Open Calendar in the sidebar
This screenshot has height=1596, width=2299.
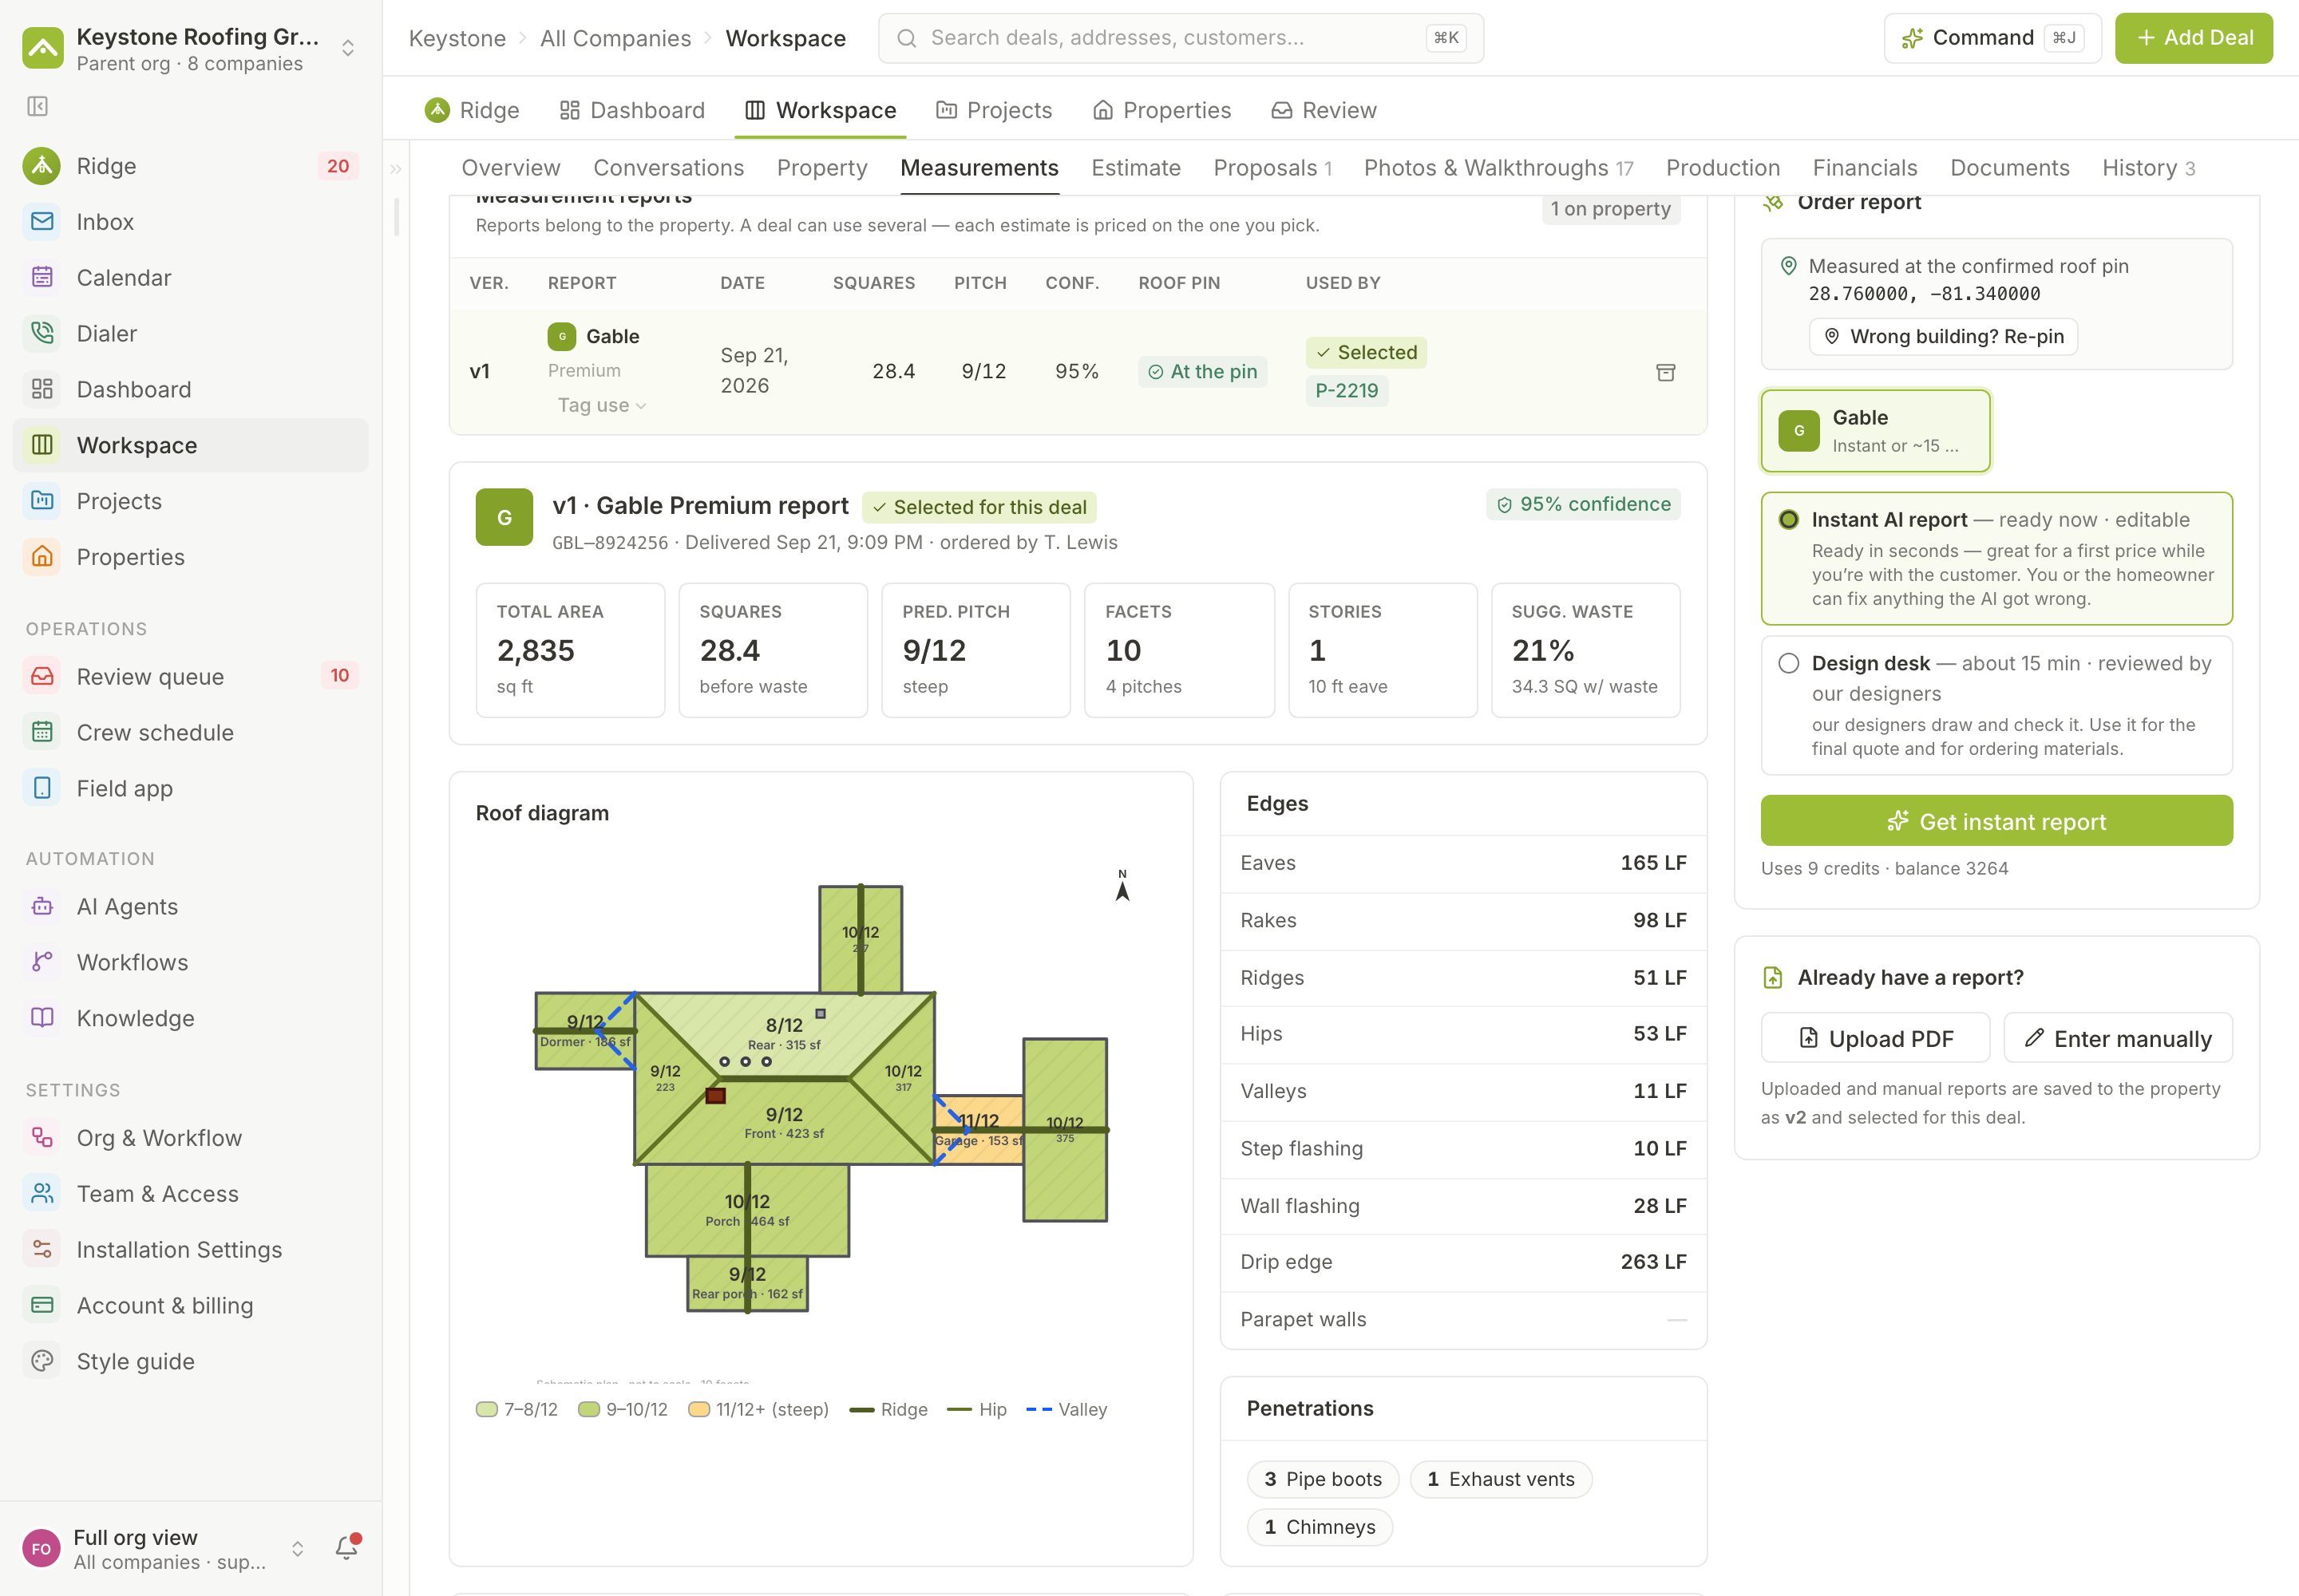point(190,278)
